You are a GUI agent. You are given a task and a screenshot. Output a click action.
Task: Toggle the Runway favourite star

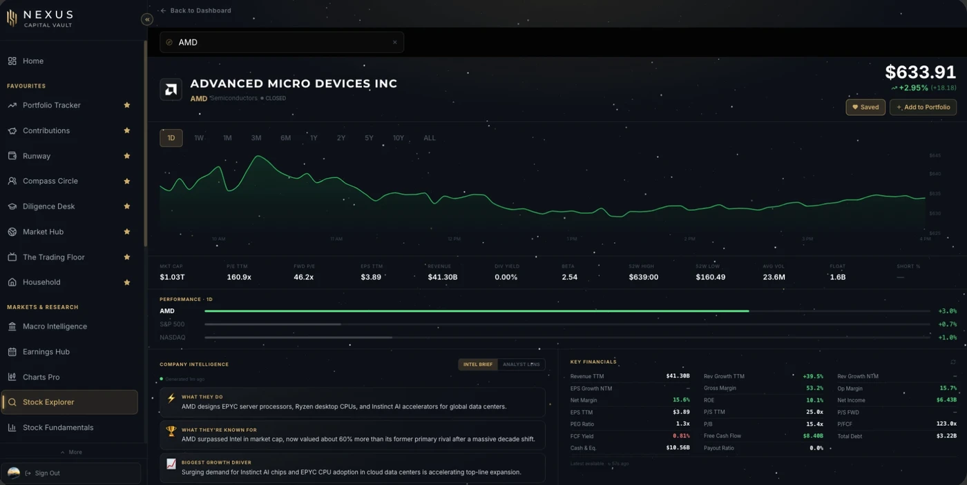(127, 156)
